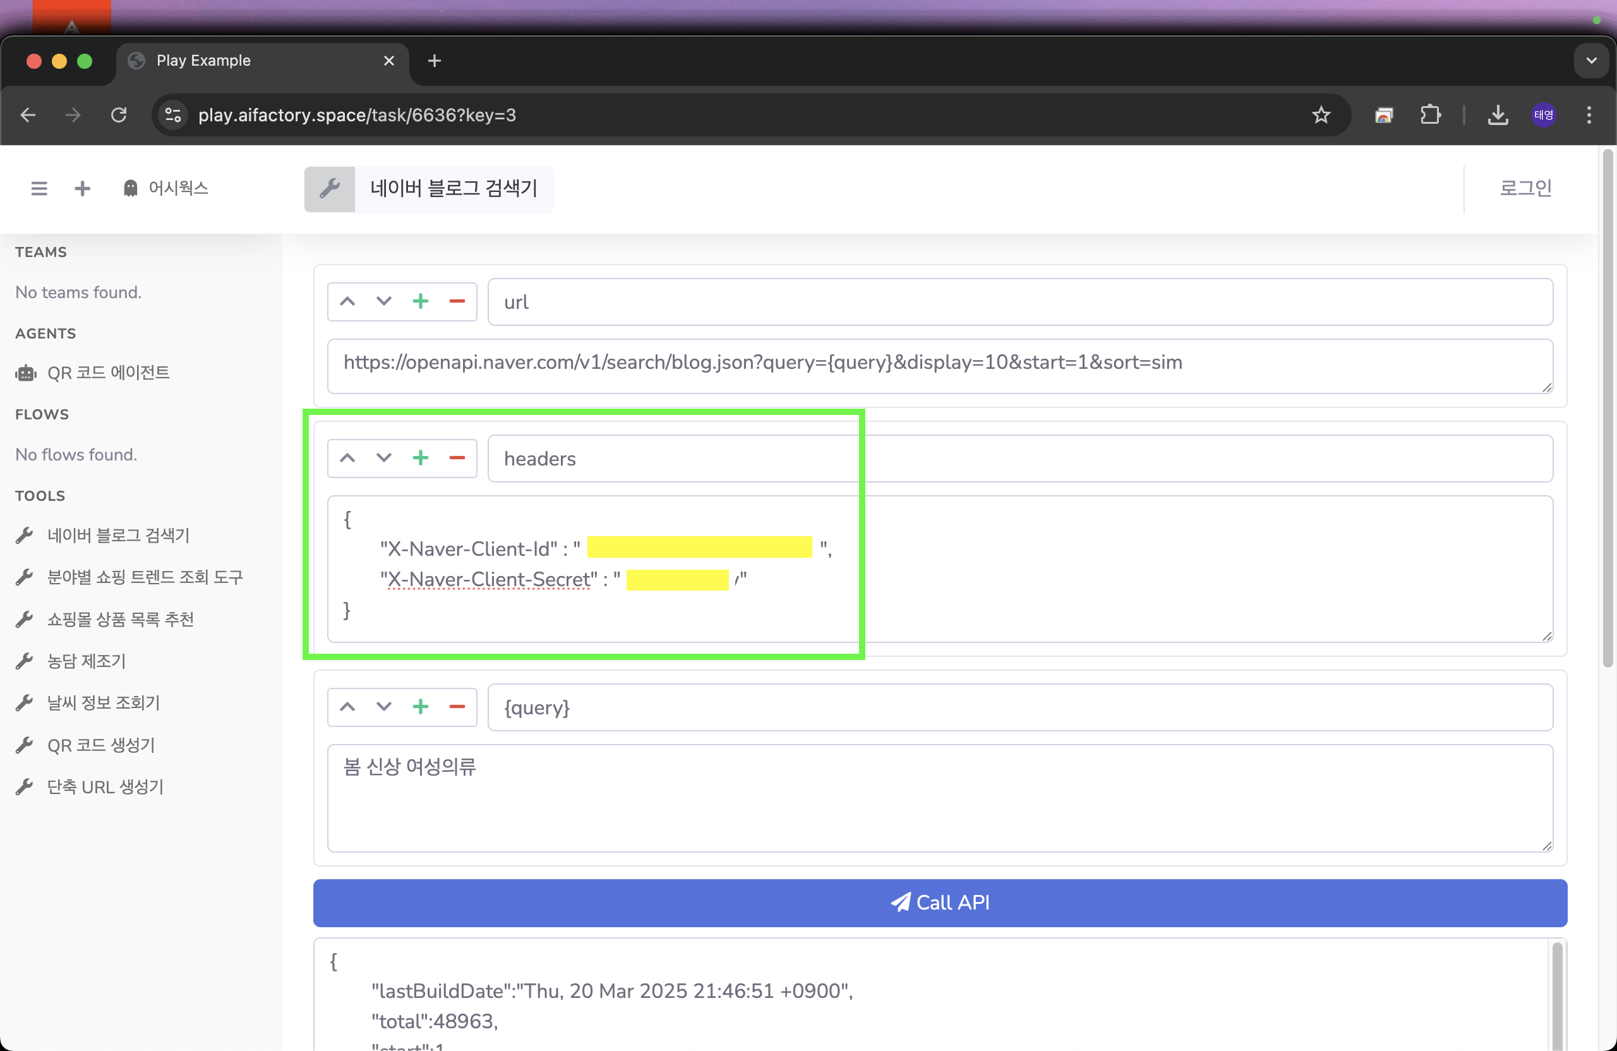Move the {query} parameter up

pyautogui.click(x=347, y=707)
